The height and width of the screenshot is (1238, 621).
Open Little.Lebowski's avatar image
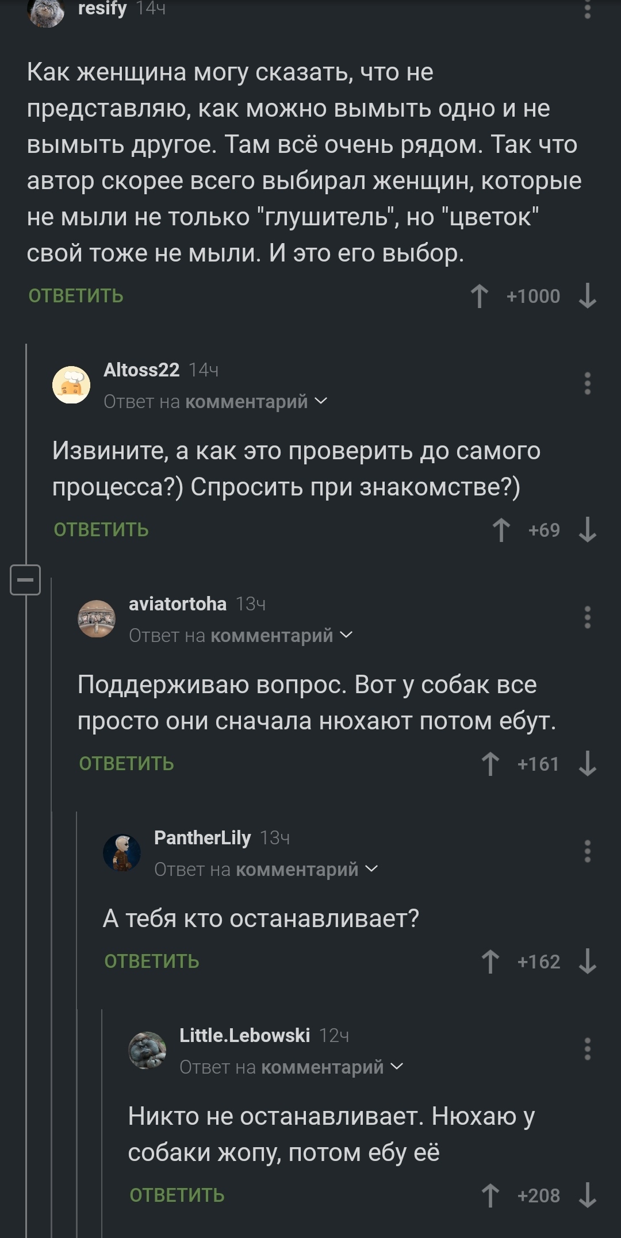click(x=147, y=1050)
